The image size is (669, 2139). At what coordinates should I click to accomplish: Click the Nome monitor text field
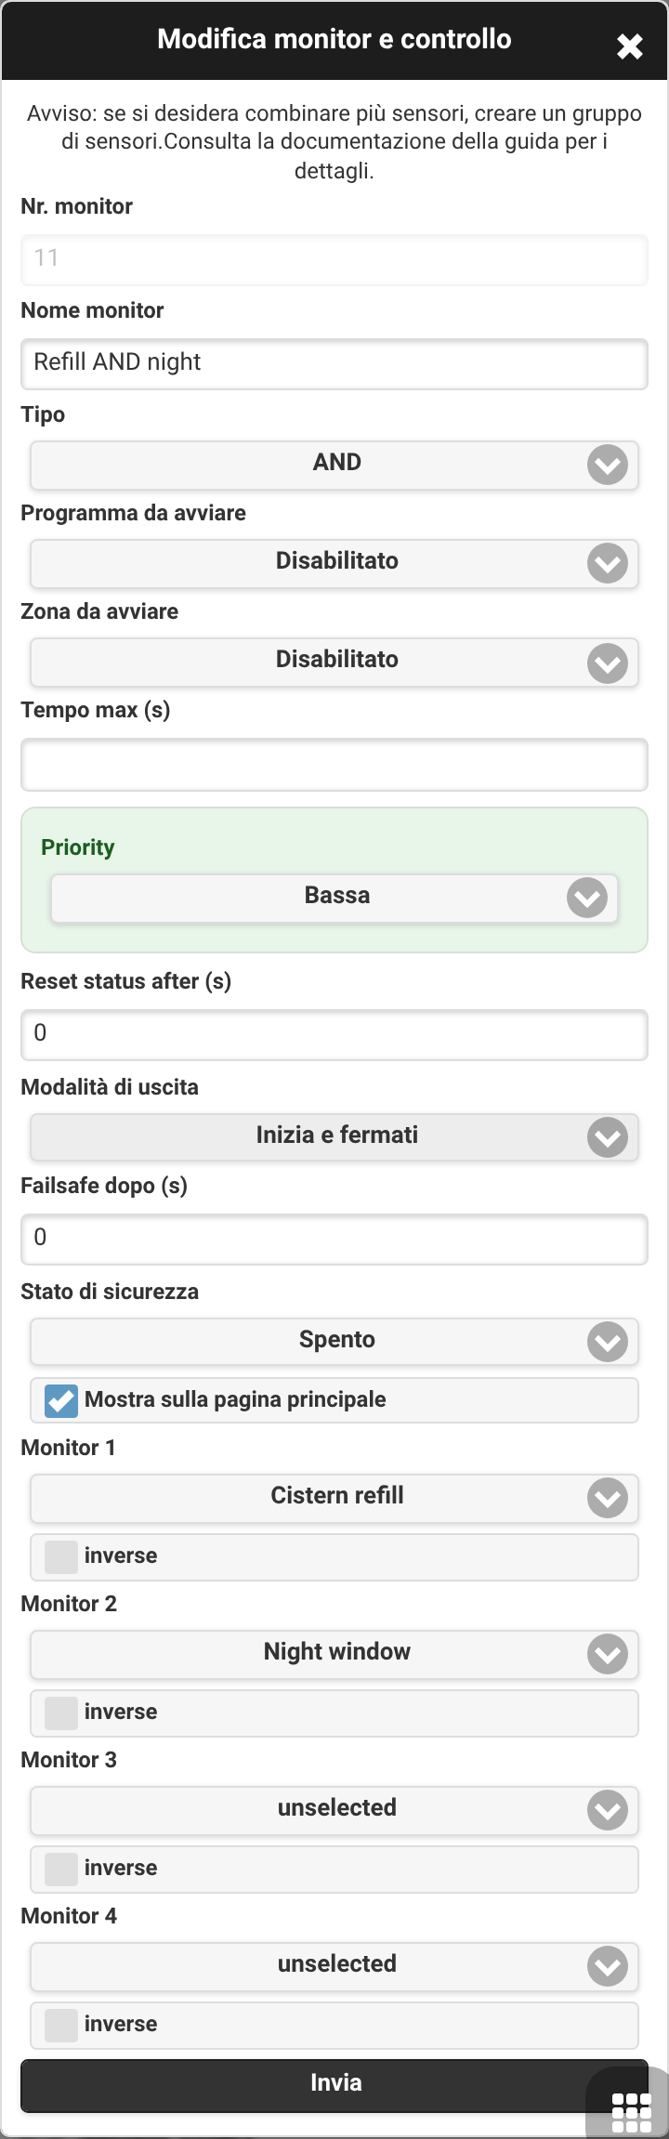point(334,363)
